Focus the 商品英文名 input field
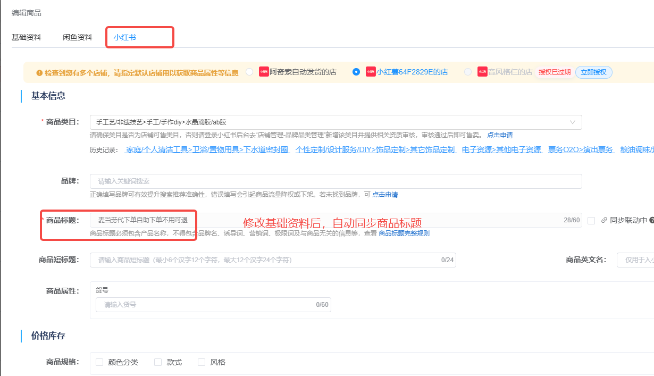 [x=635, y=260]
